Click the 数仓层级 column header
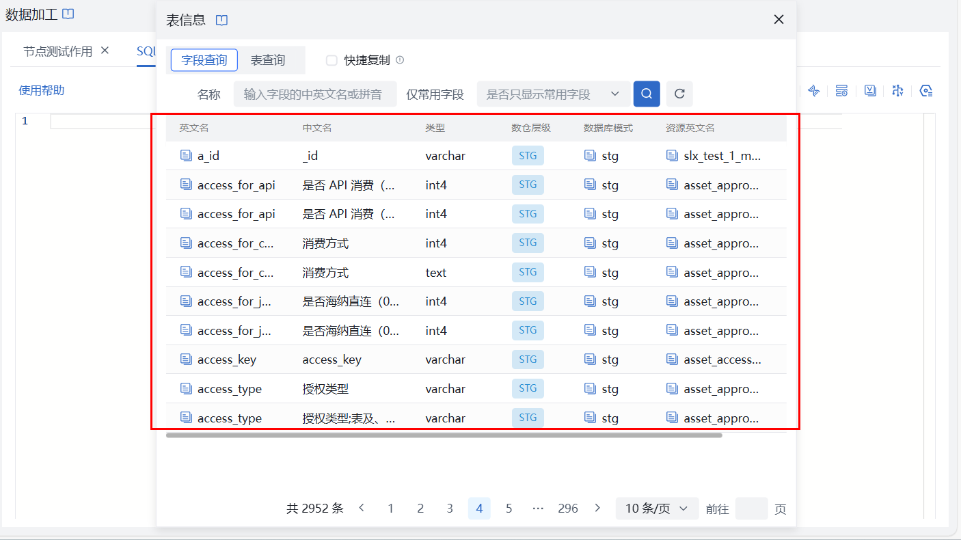 click(x=531, y=128)
